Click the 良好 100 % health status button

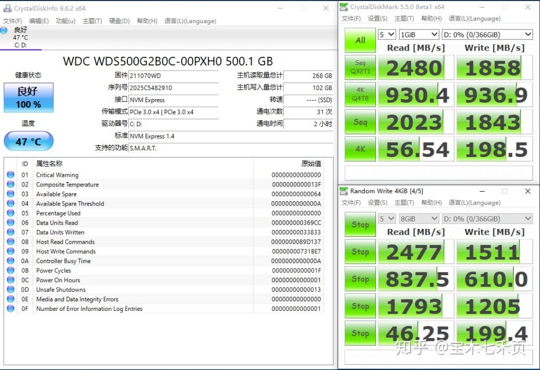click(29, 97)
